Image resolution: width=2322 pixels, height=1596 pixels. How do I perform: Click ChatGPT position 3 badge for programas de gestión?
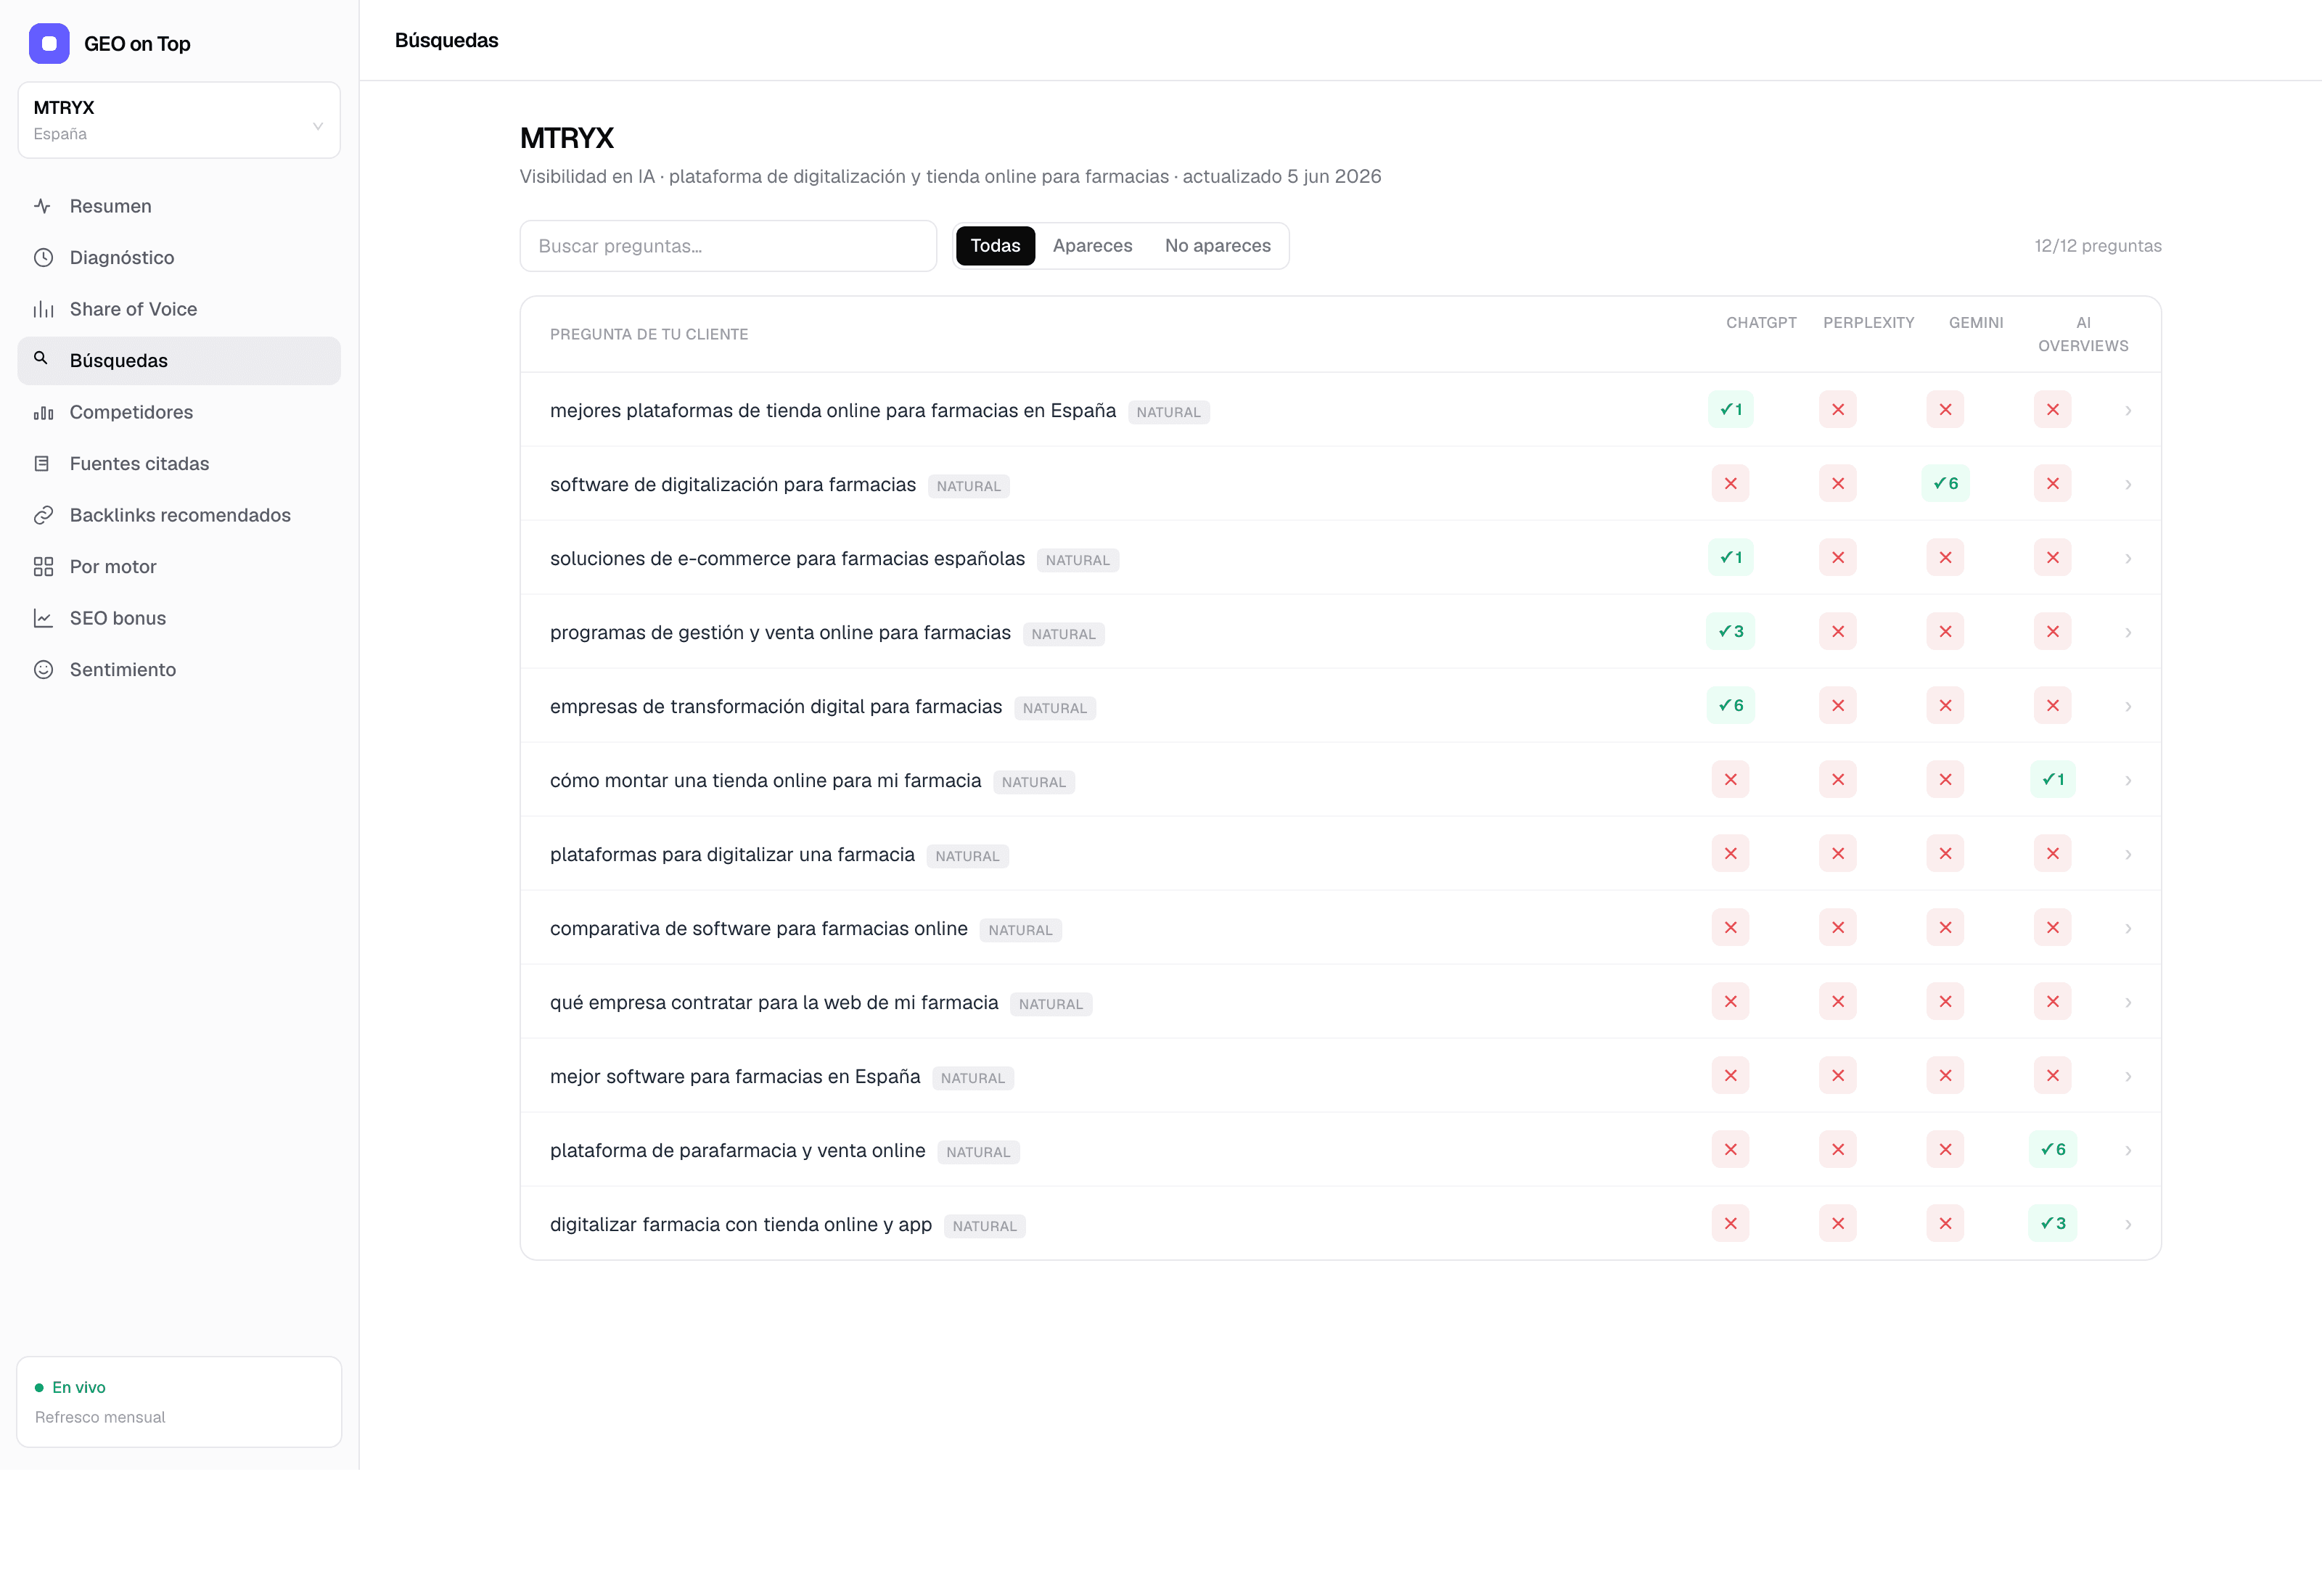click(1730, 632)
